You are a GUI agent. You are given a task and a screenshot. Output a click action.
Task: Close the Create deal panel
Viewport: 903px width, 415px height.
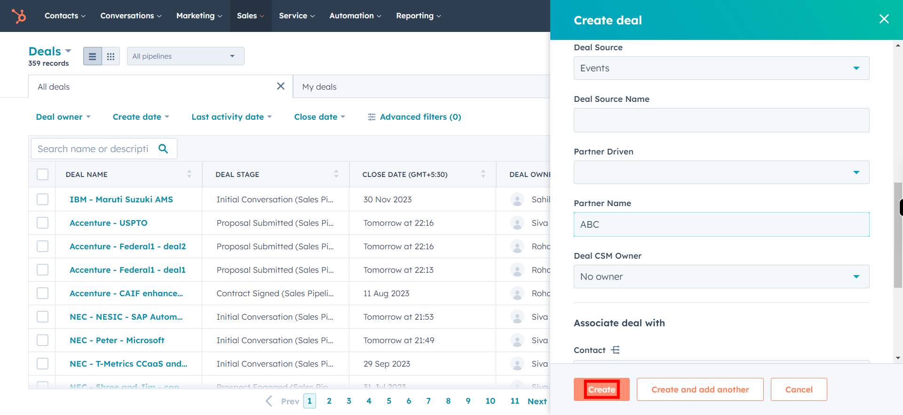tap(884, 19)
